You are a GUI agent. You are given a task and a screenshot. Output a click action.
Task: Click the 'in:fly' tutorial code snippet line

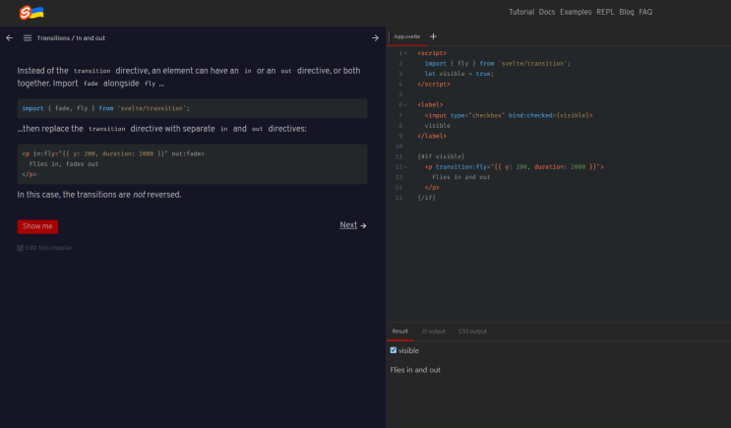(x=113, y=153)
